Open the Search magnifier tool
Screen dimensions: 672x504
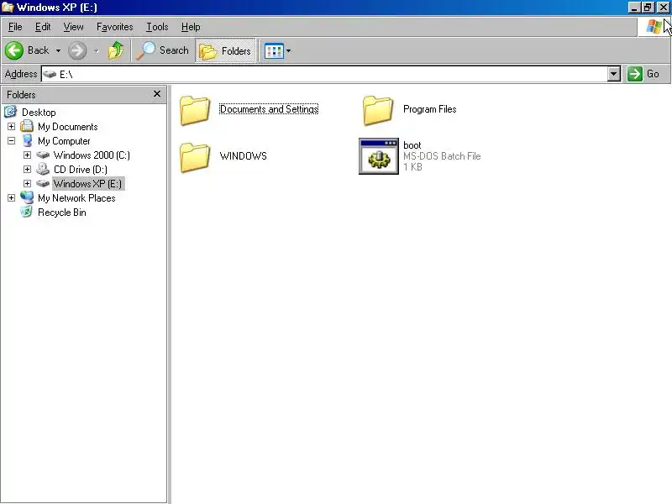point(162,50)
